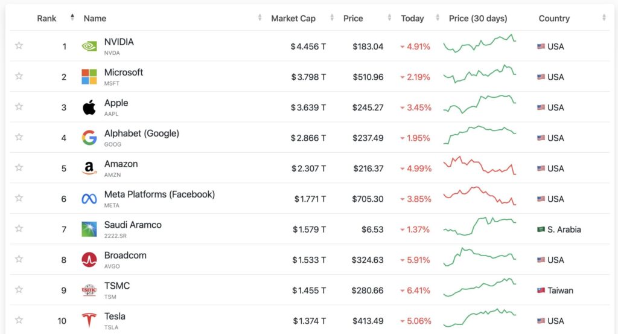Image resolution: width=618 pixels, height=334 pixels.
Task: Sort table by Market Cap column
Action: (293, 18)
